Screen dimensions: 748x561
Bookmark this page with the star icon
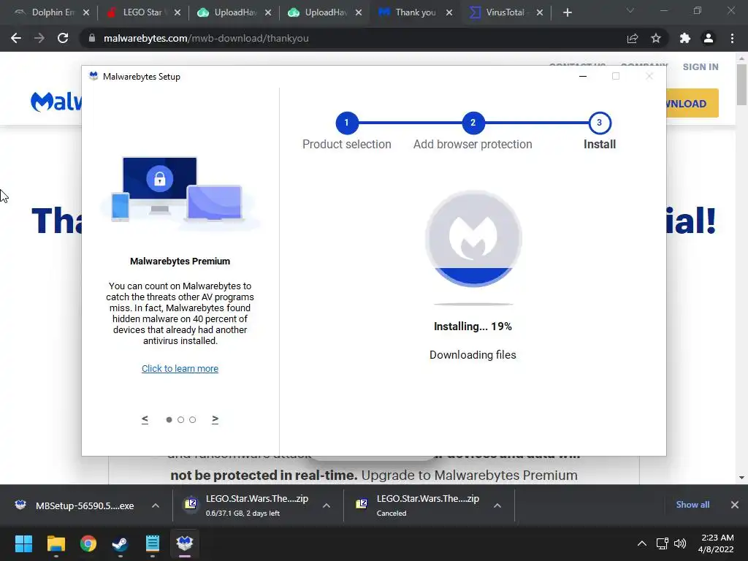click(x=656, y=38)
